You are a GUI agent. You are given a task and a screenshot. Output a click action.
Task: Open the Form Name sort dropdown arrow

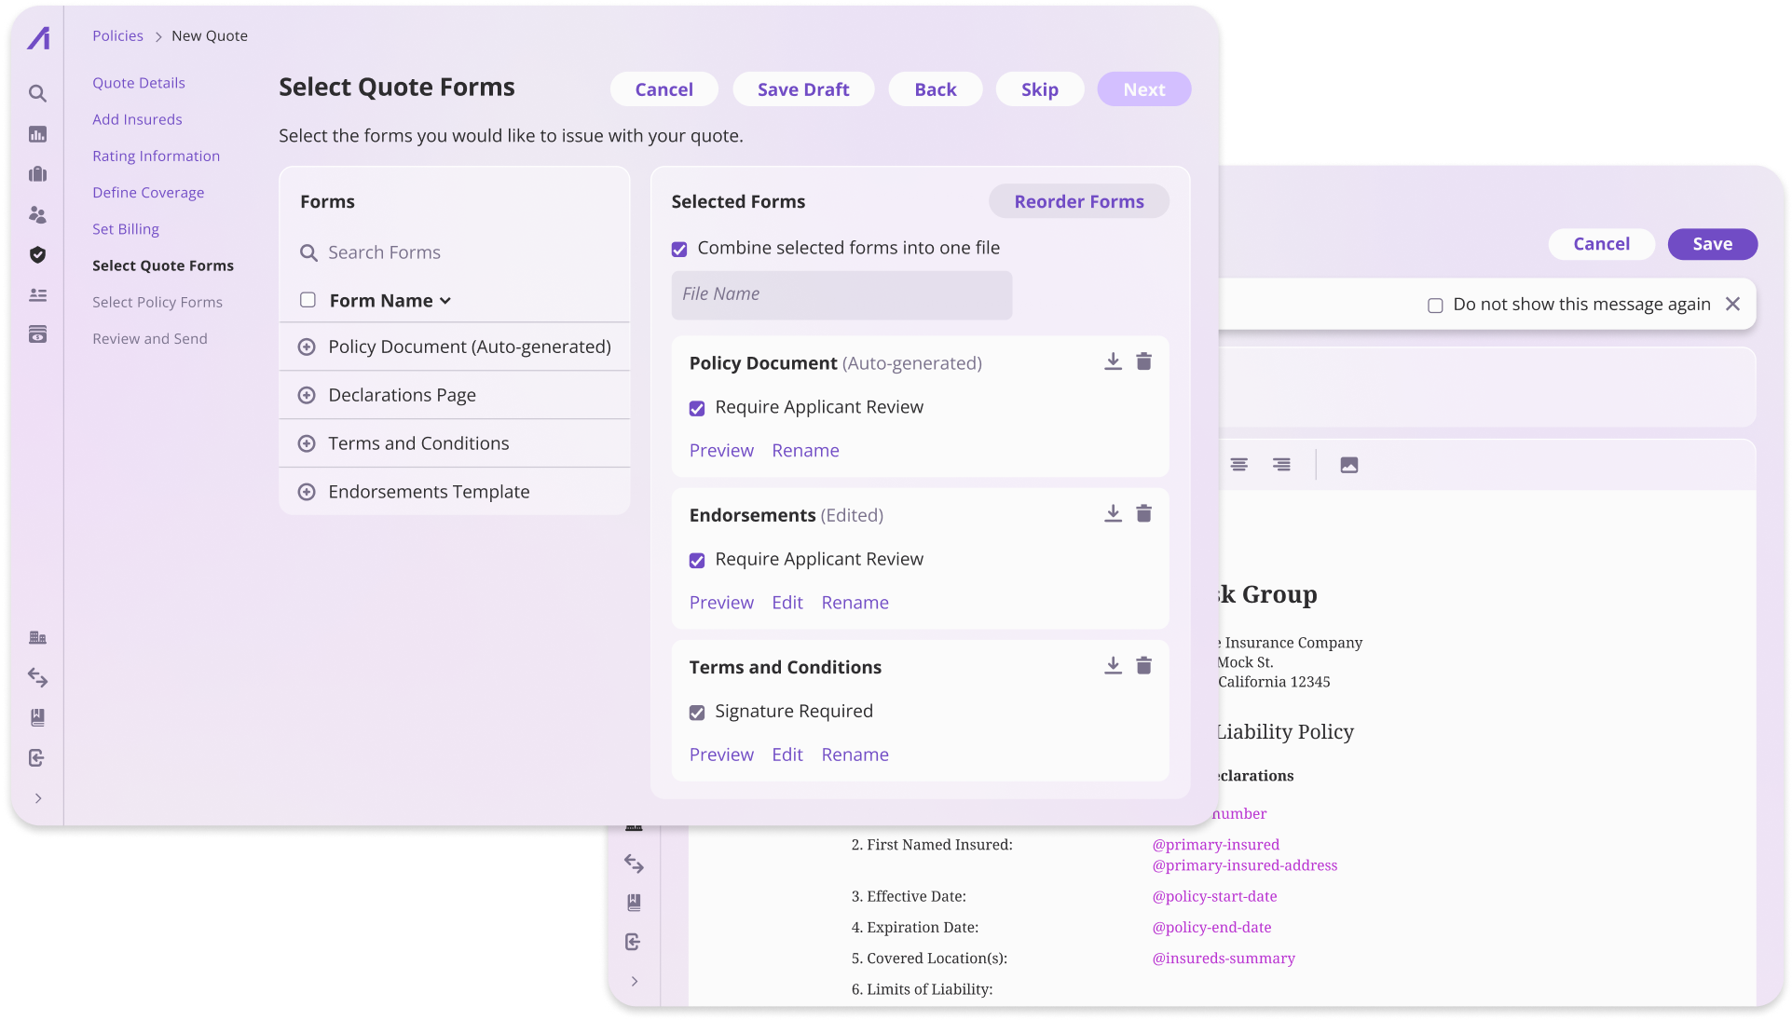pos(445,301)
